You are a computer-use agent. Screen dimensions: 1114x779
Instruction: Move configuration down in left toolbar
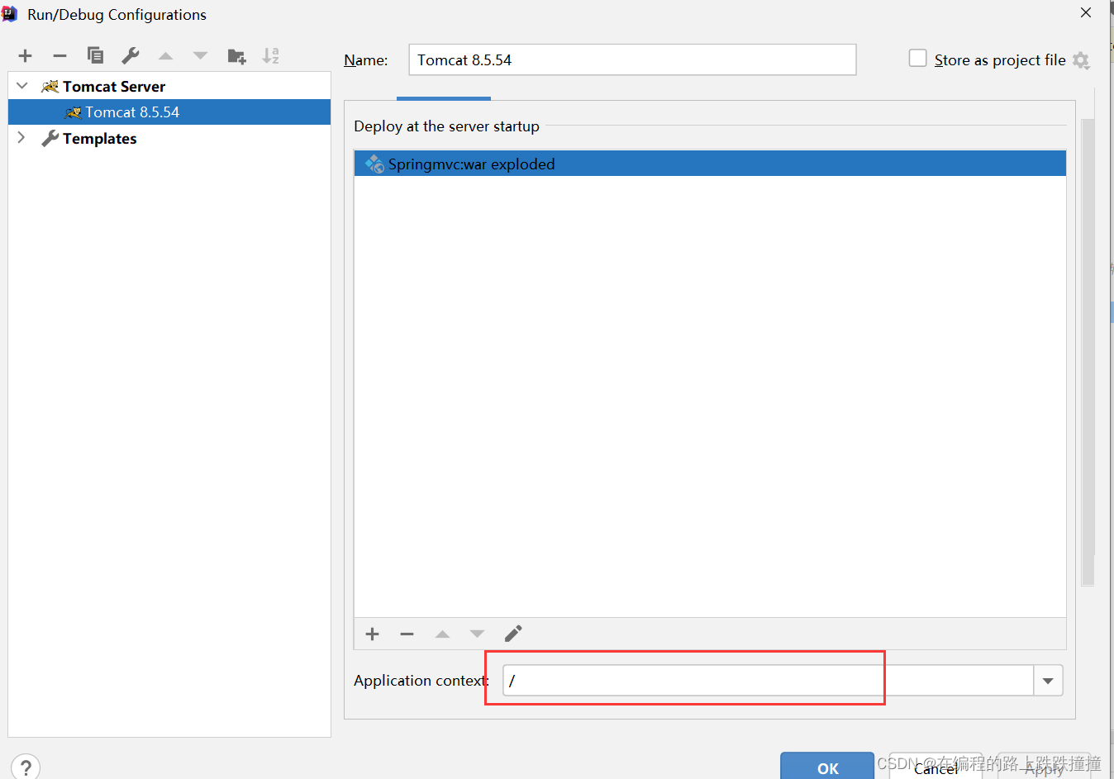click(x=200, y=55)
